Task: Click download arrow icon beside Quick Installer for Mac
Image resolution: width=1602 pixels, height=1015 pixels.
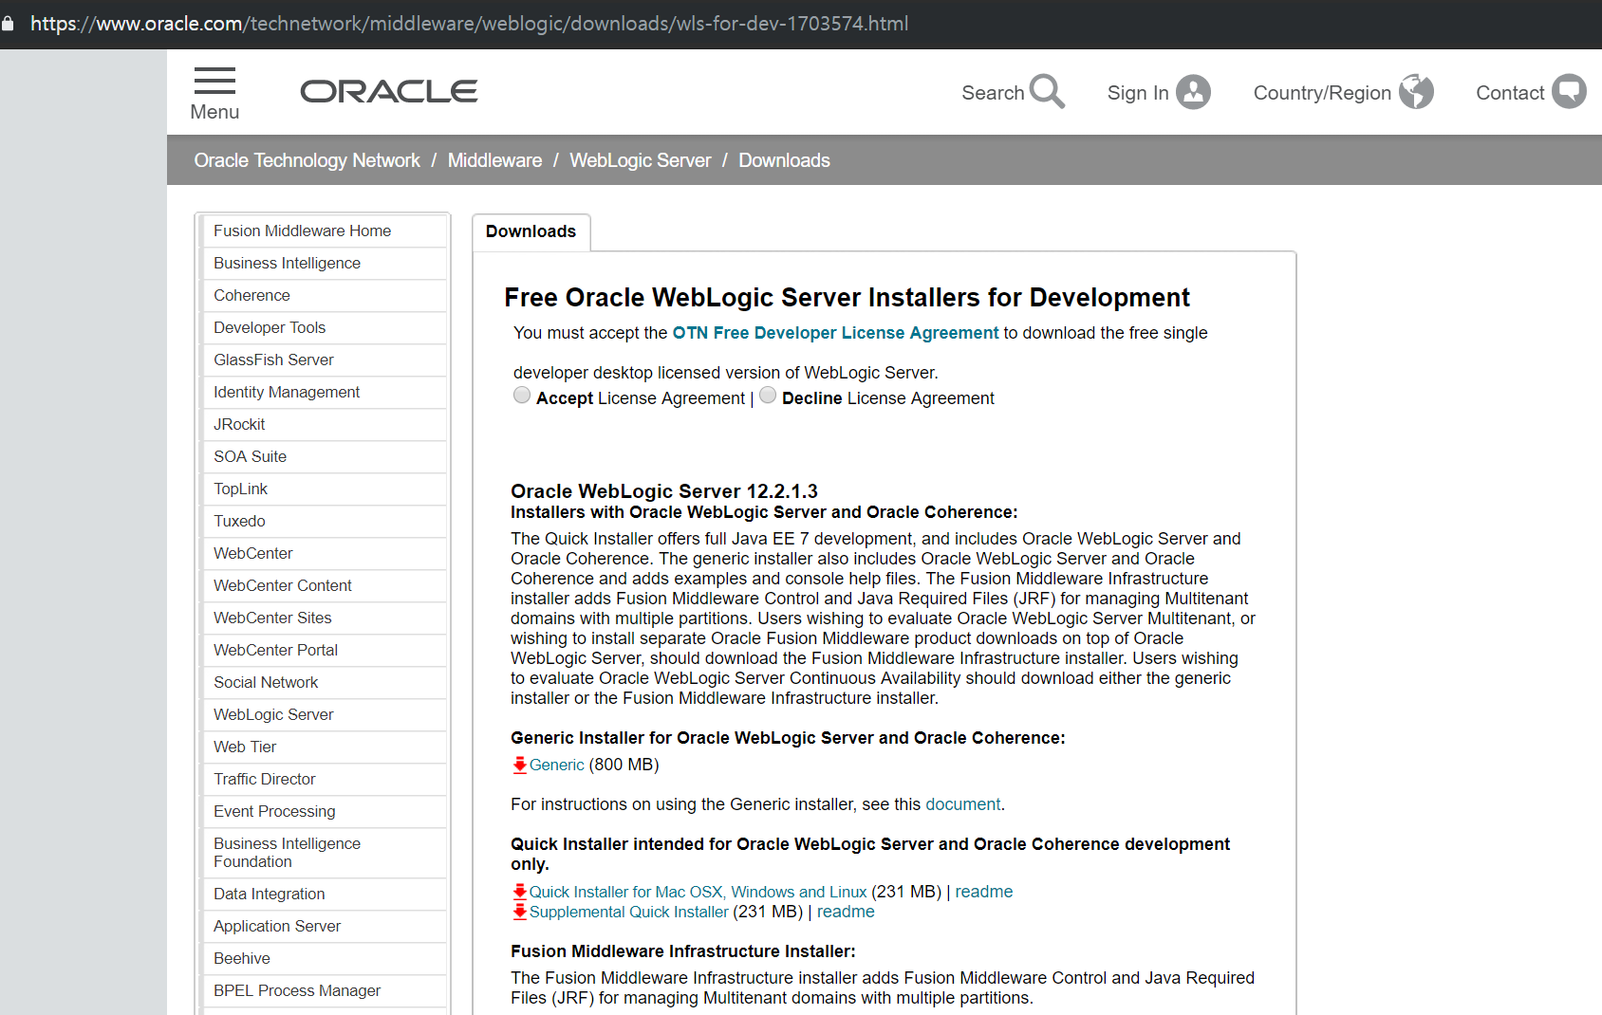Action: [519, 892]
